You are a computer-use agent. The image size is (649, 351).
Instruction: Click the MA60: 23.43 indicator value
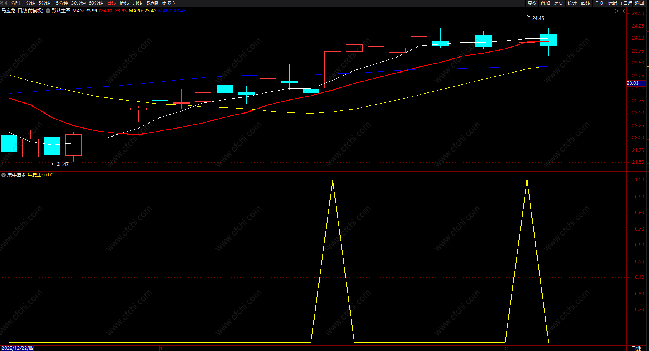point(172,11)
